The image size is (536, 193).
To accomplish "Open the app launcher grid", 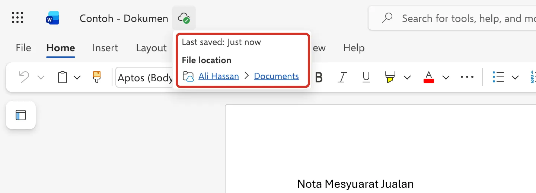I will coord(17,18).
